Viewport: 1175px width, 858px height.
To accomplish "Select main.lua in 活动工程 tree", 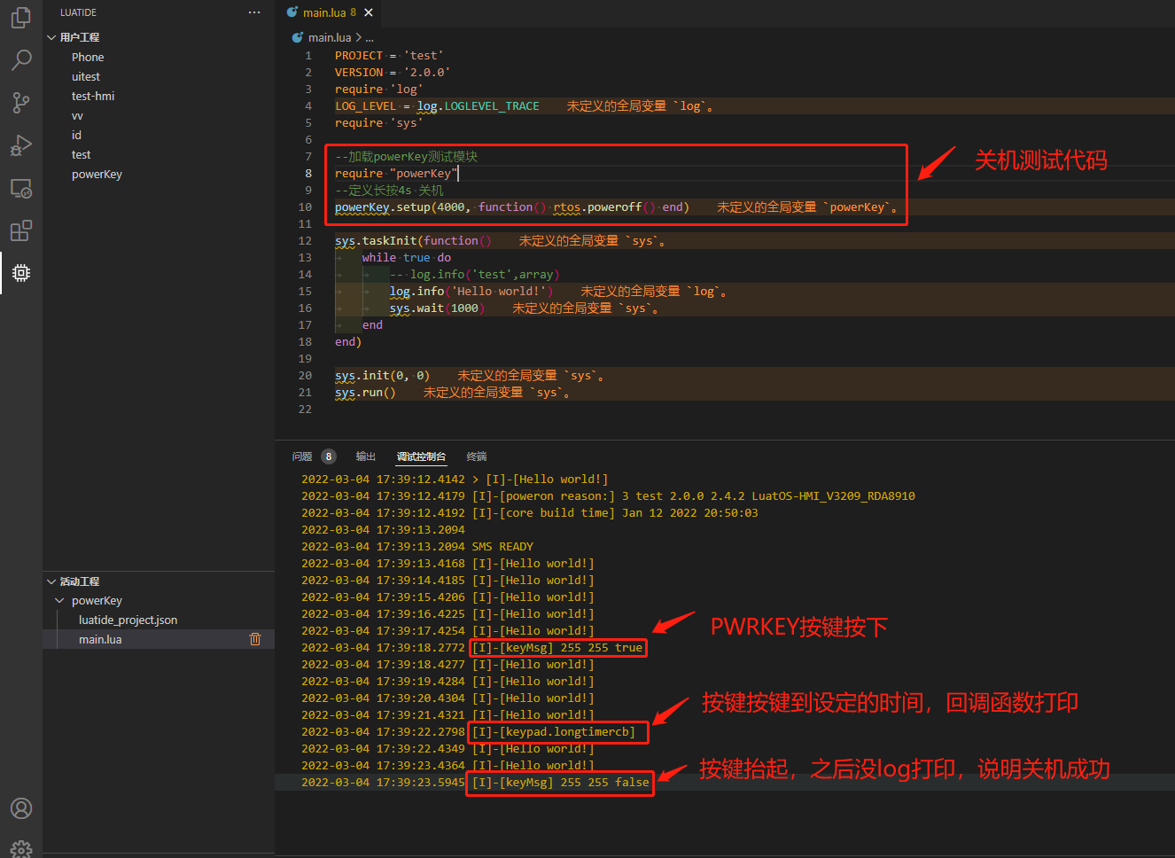I will pos(100,639).
